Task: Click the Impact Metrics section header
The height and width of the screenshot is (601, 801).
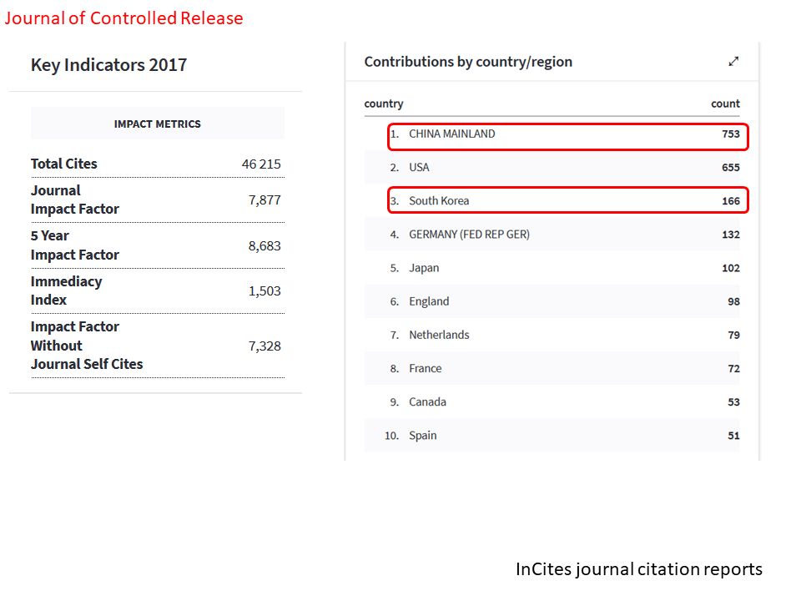Action: pos(158,124)
